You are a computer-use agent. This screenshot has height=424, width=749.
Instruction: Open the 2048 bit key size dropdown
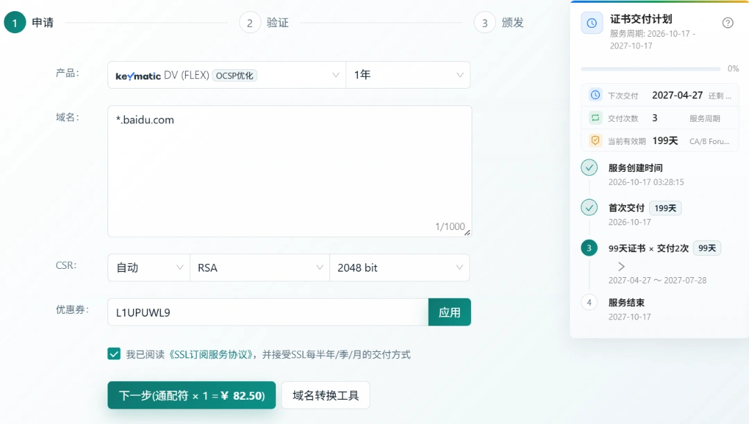400,267
